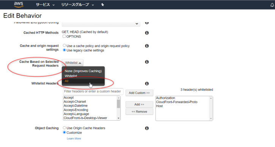
Task: Open notifications bell icon
Action: pyautogui.click(x=272, y=5)
